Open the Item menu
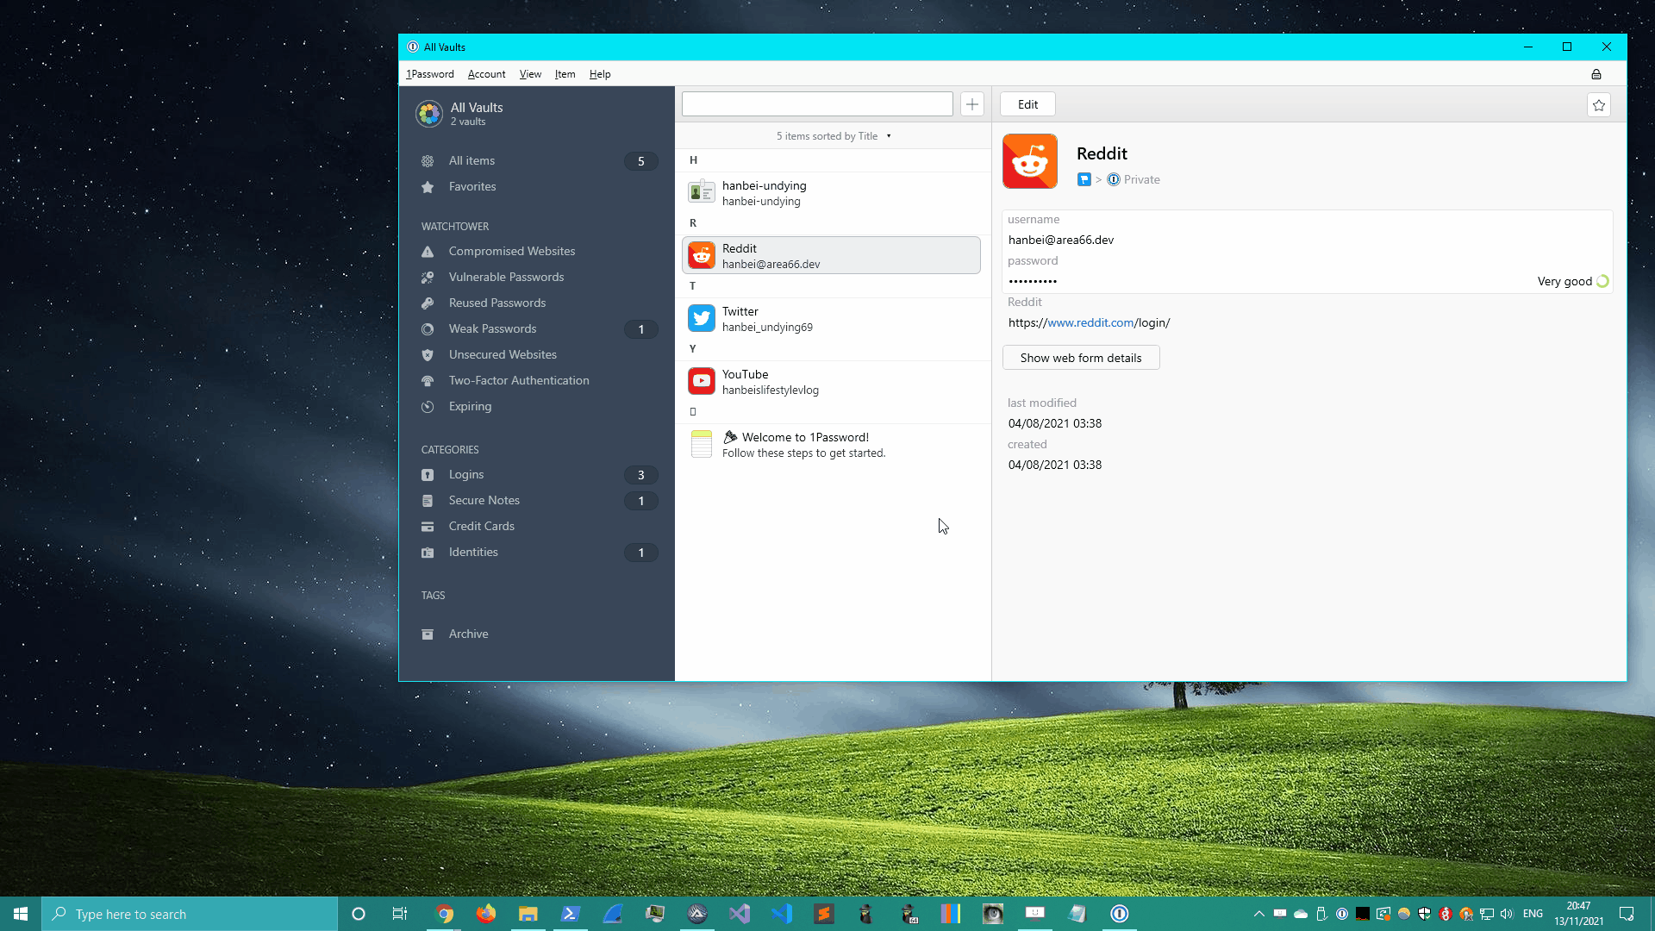This screenshot has width=1655, height=931. coord(565,74)
